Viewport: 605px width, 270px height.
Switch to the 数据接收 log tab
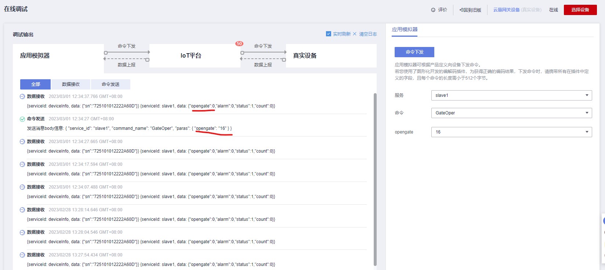click(x=71, y=84)
